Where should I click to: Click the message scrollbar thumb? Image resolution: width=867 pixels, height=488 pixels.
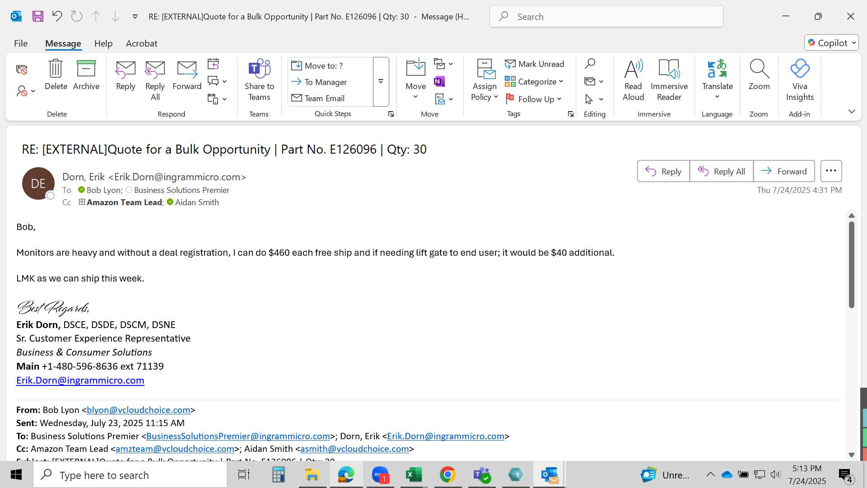[852, 265]
